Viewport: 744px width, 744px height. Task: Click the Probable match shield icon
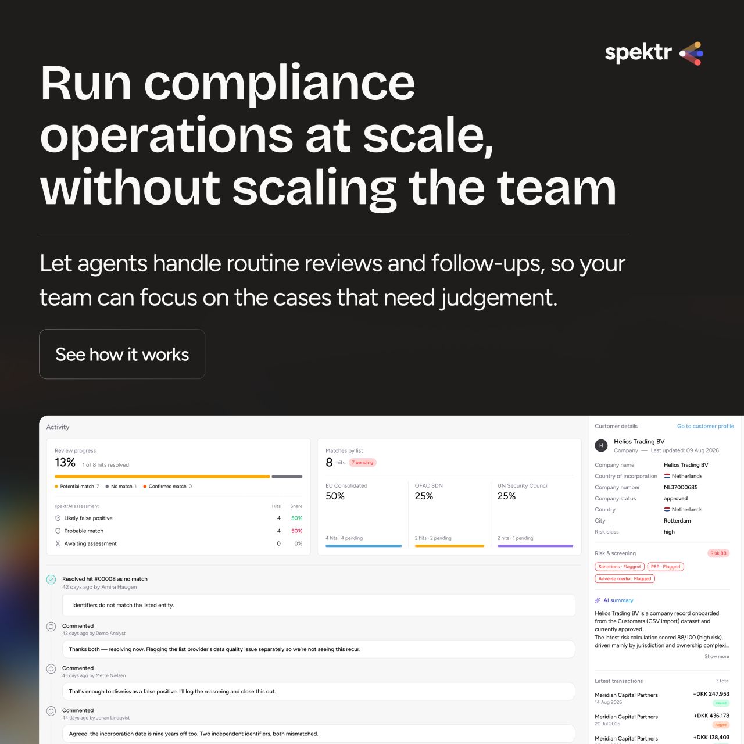[x=58, y=531]
